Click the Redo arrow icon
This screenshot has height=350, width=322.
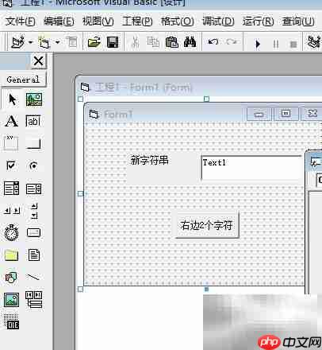pyautogui.click(x=232, y=41)
